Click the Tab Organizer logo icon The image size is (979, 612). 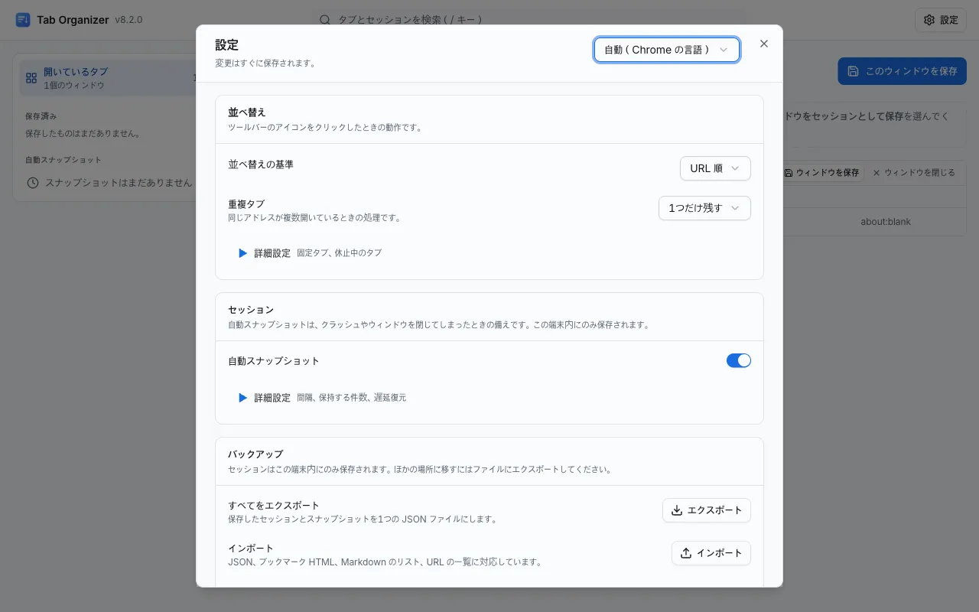(23, 20)
